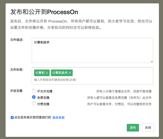This screenshot has height=139, width=163.
Task: Click the 文件标签 field label
Action: coord(17,69)
